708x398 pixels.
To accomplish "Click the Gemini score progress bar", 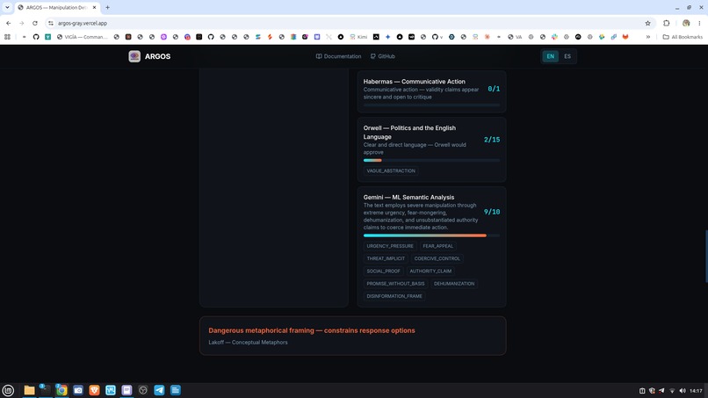I will click(x=431, y=235).
